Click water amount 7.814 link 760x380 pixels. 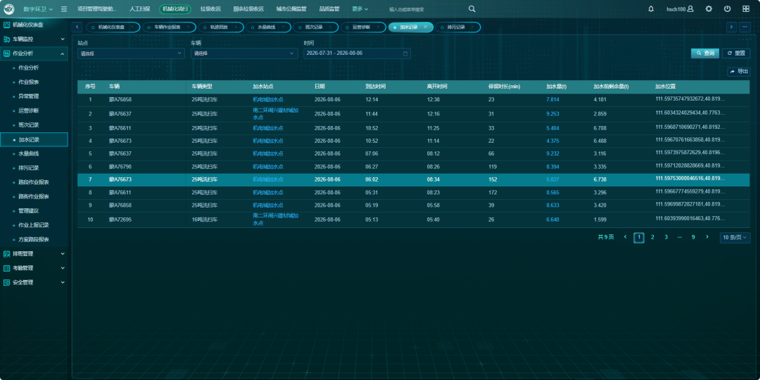[x=553, y=99]
